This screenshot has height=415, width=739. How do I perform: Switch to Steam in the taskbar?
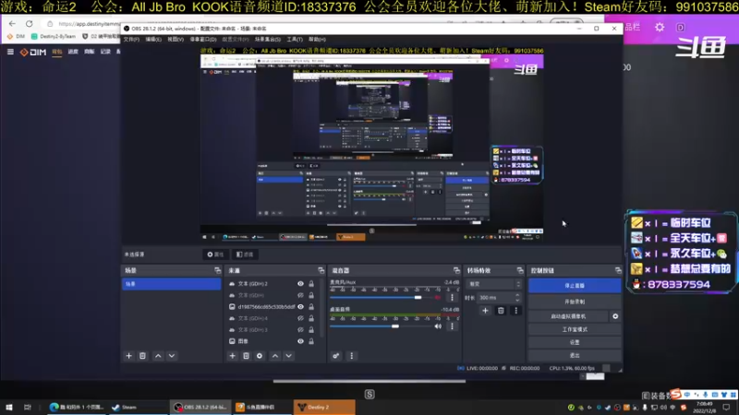tap(139, 407)
